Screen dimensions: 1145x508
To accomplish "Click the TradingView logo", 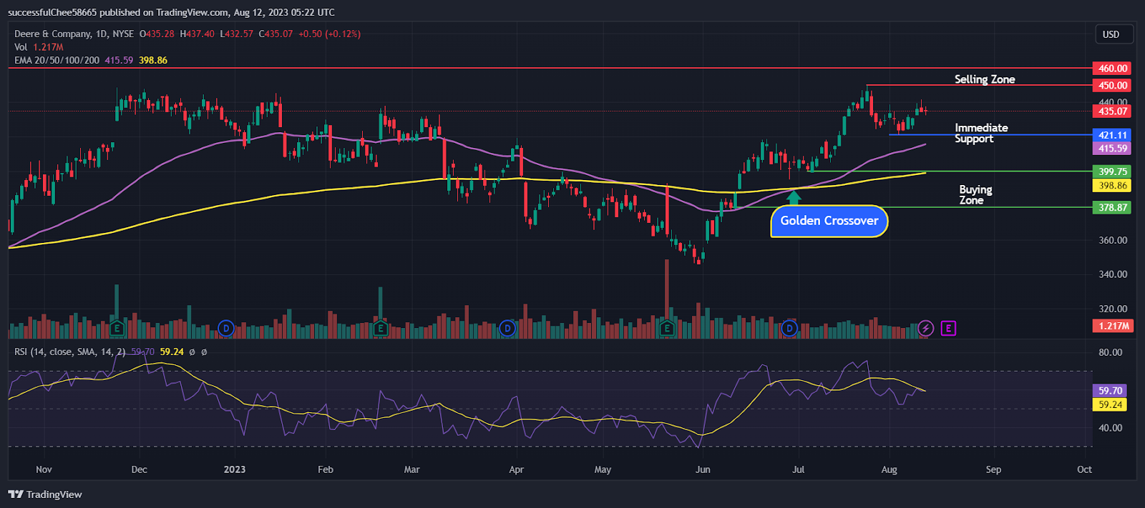I will tap(45, 494).
